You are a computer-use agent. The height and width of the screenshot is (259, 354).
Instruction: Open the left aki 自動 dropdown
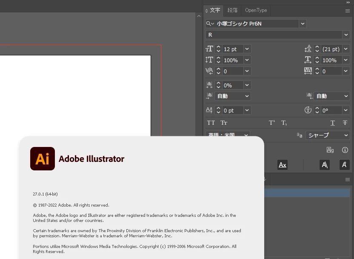point(233,96)
